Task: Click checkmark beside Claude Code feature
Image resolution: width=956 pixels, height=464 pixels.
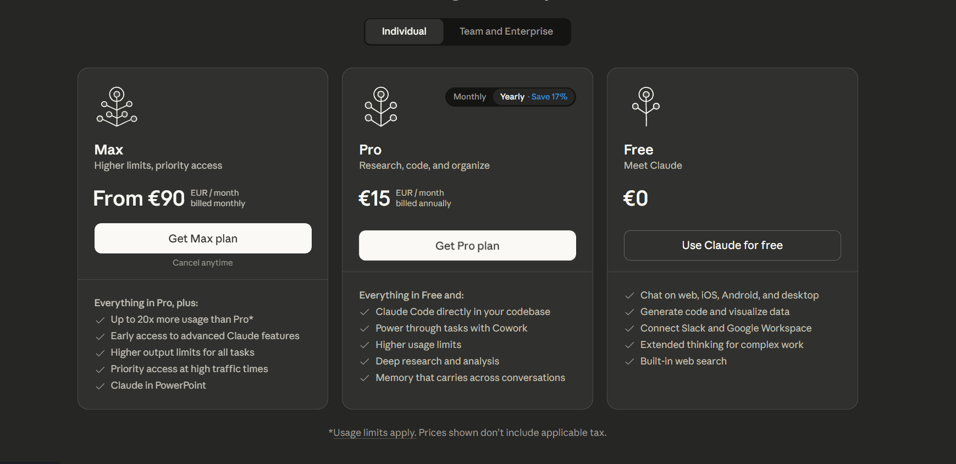Action: [x=364, y=312]
